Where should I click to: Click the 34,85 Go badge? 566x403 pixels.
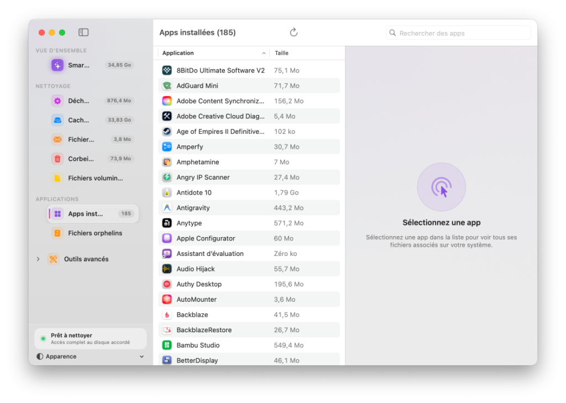coord(119,65)
